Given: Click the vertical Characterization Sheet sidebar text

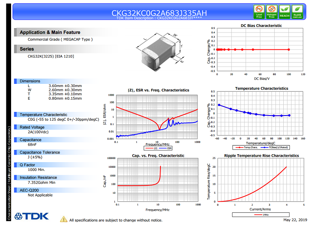Looking at the screenshot, I should (9, 173).
